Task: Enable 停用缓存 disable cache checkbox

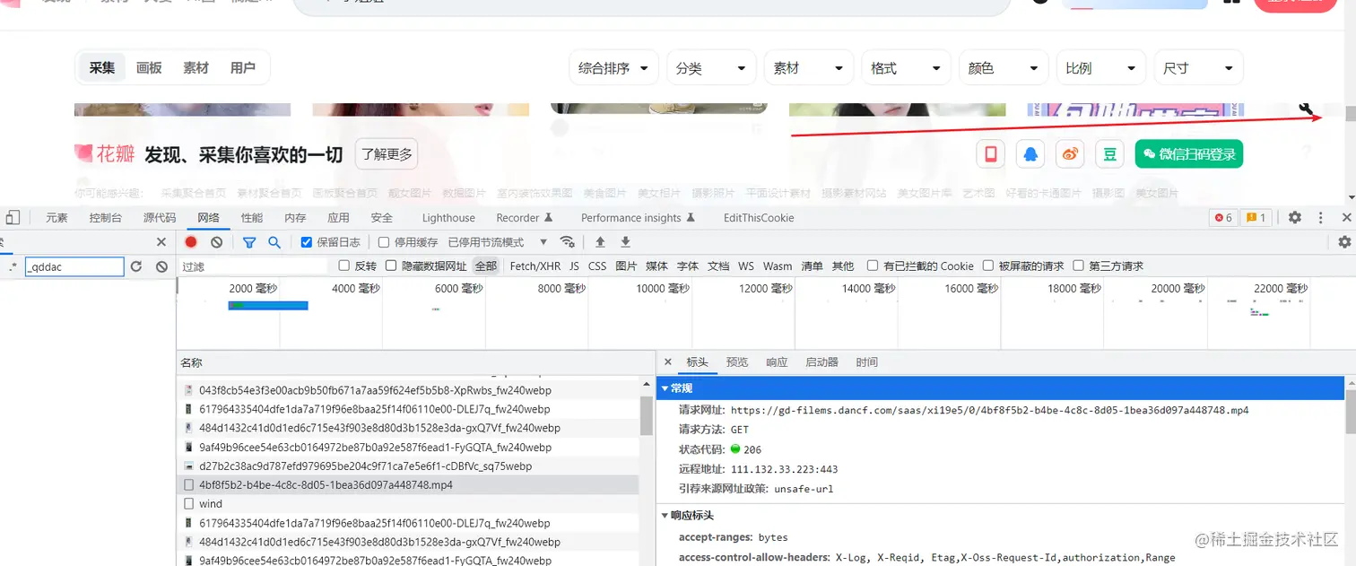Action: coord(384,242)
